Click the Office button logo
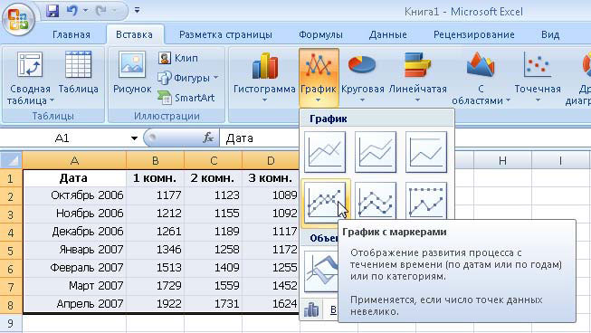The width and height of the screenshot is (591, 333). (18, 18)
